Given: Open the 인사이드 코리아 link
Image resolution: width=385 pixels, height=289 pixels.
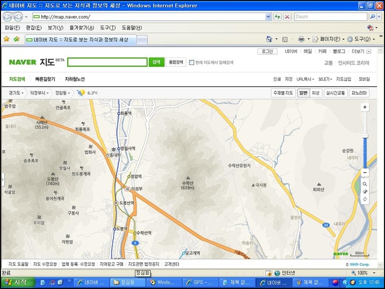Looking at the screenshot, I should tap(353, 63).
